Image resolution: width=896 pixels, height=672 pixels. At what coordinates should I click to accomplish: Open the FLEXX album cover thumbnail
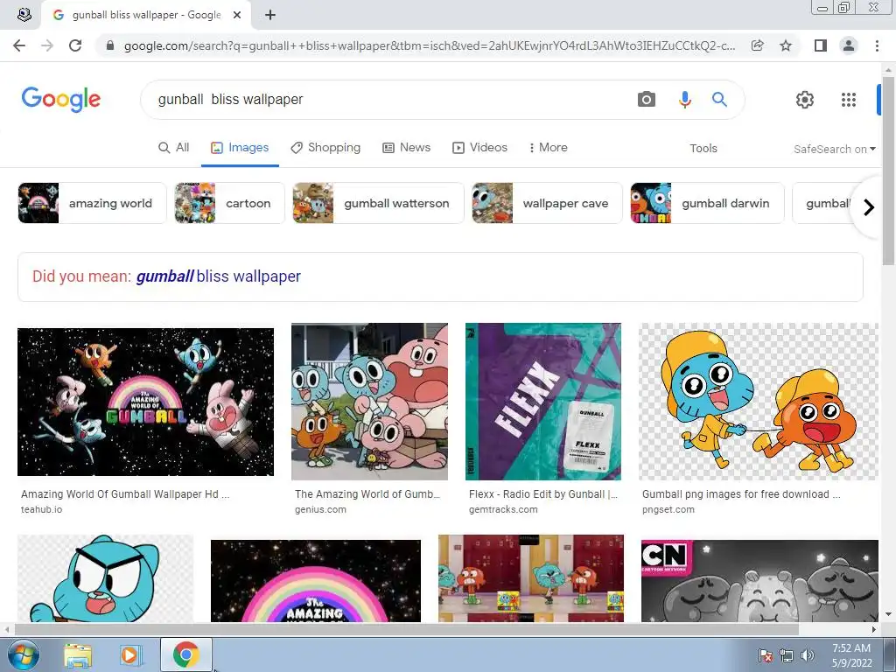pos(542,402)
